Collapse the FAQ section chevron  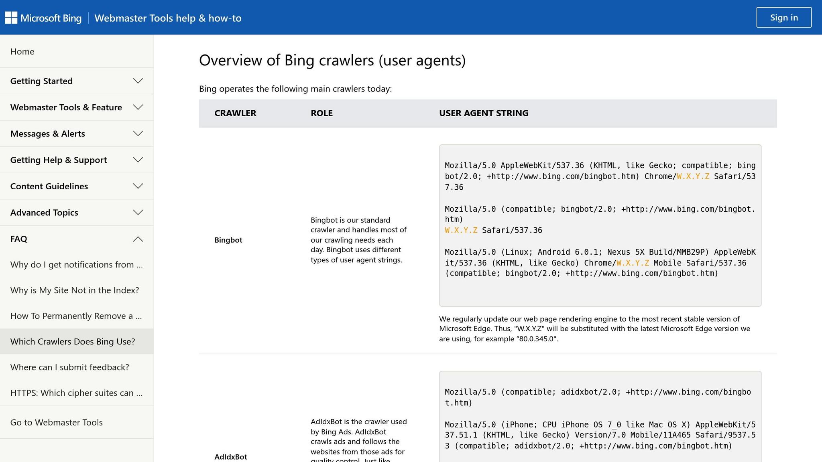(x=138, y=239)
